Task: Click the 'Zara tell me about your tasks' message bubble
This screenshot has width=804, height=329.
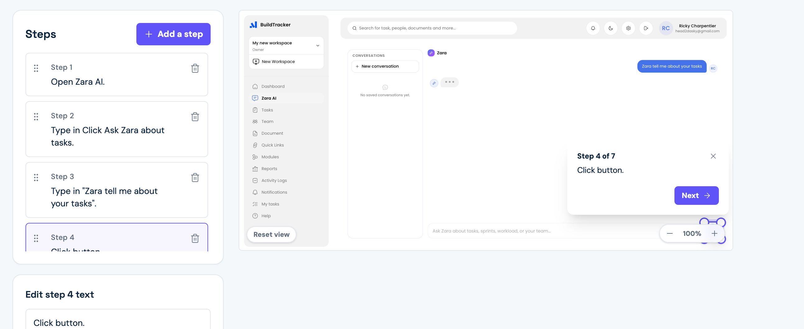Action: [672, 66]
